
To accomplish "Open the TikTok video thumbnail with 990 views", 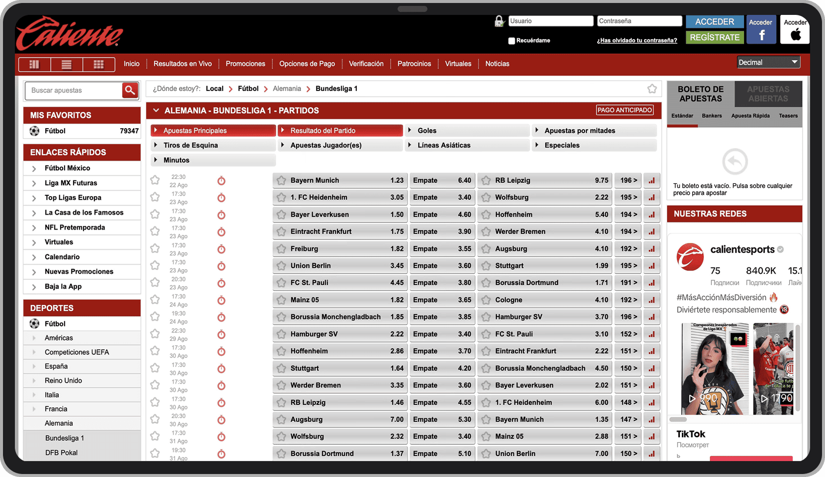I will pyautogui.click(x=715, y=369).
